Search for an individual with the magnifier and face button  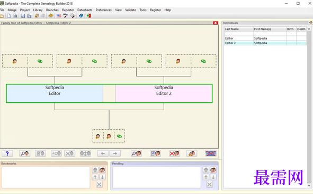[25, 153]
